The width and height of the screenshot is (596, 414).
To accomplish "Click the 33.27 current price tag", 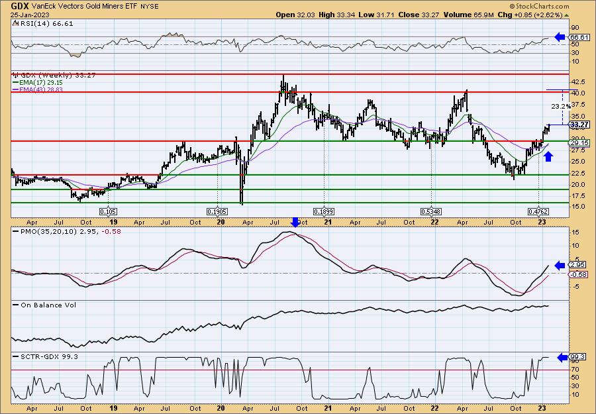I will click(579, 125).
